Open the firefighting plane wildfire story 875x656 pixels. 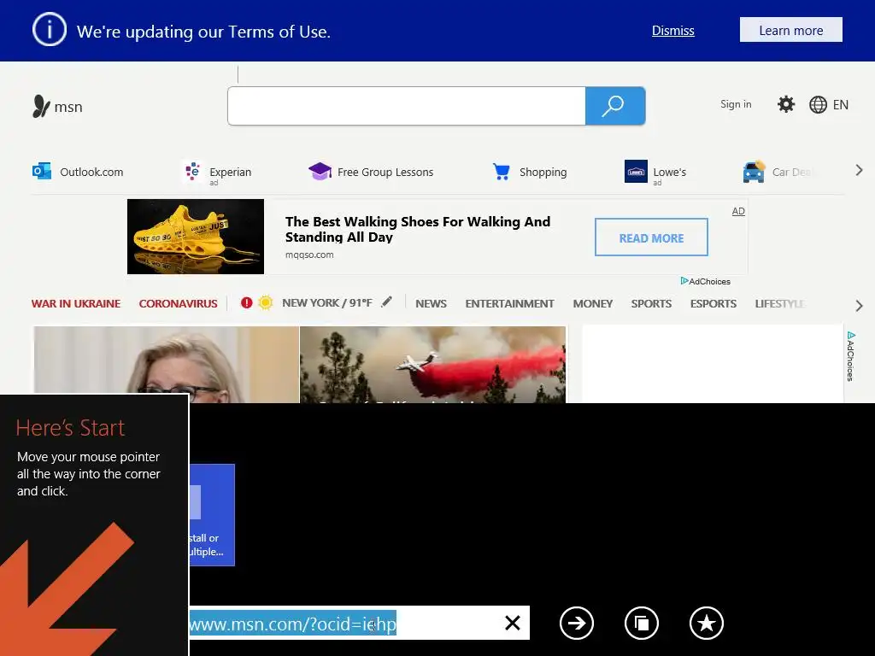point(432,364)
